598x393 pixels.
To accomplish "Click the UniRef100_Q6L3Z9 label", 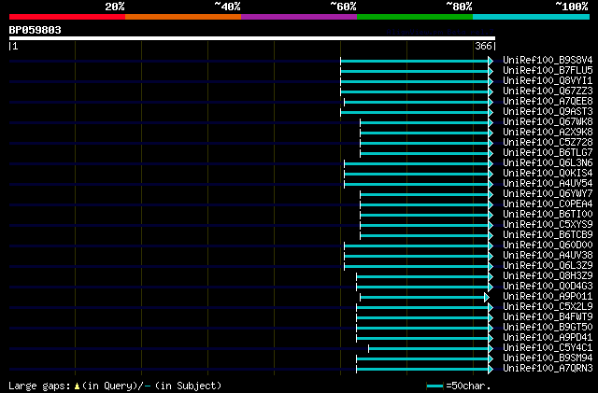I will coord(548,266).
